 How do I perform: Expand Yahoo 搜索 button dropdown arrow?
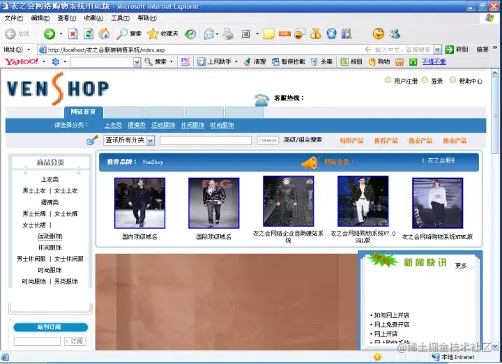pos(172,61)
